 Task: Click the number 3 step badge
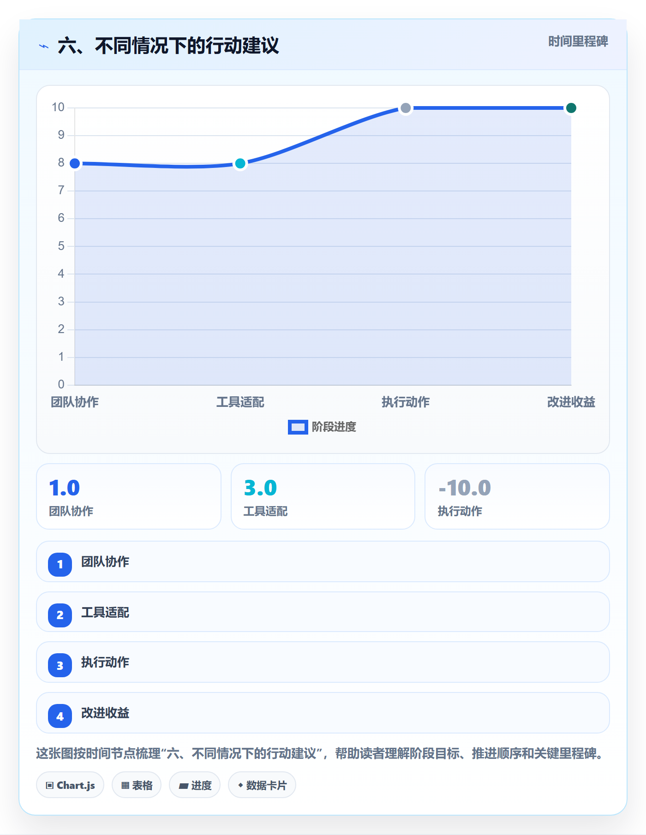point(60,665)
